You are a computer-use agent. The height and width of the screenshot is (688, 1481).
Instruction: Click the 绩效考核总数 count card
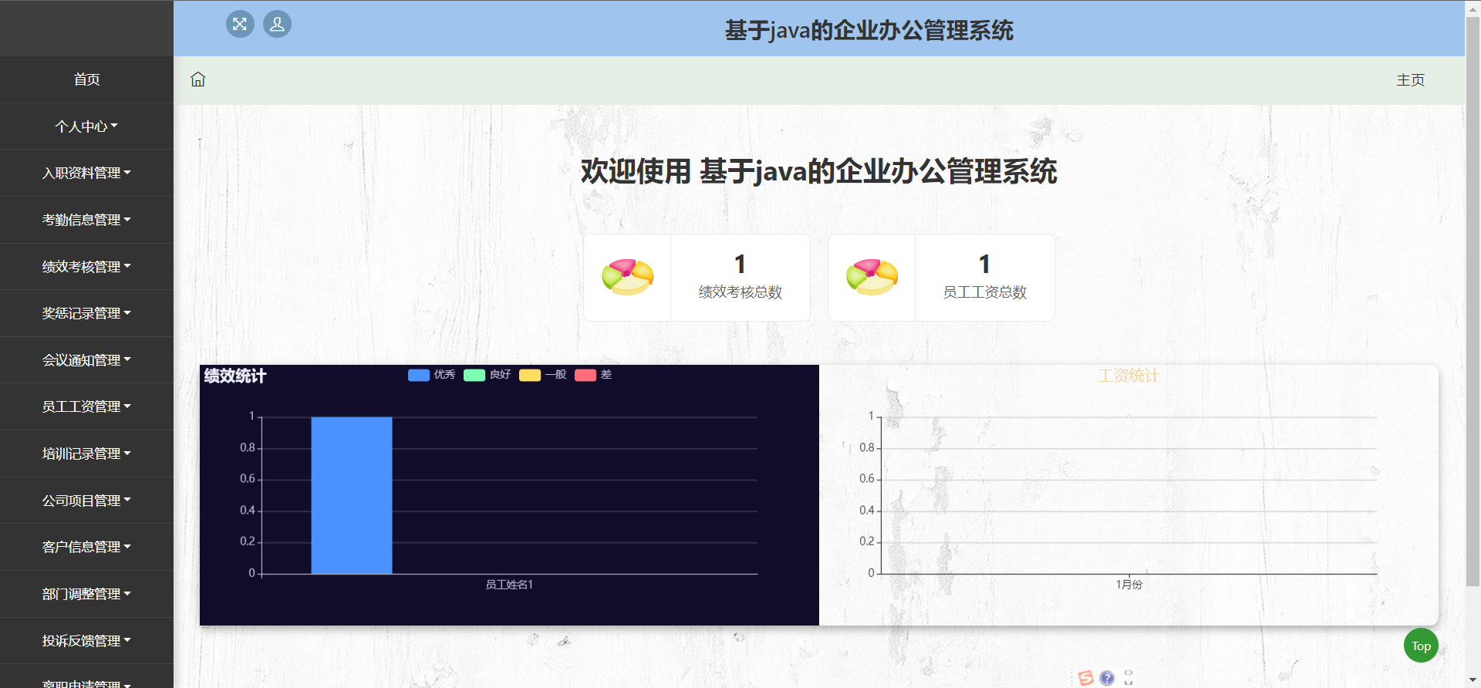coord(697,278)
